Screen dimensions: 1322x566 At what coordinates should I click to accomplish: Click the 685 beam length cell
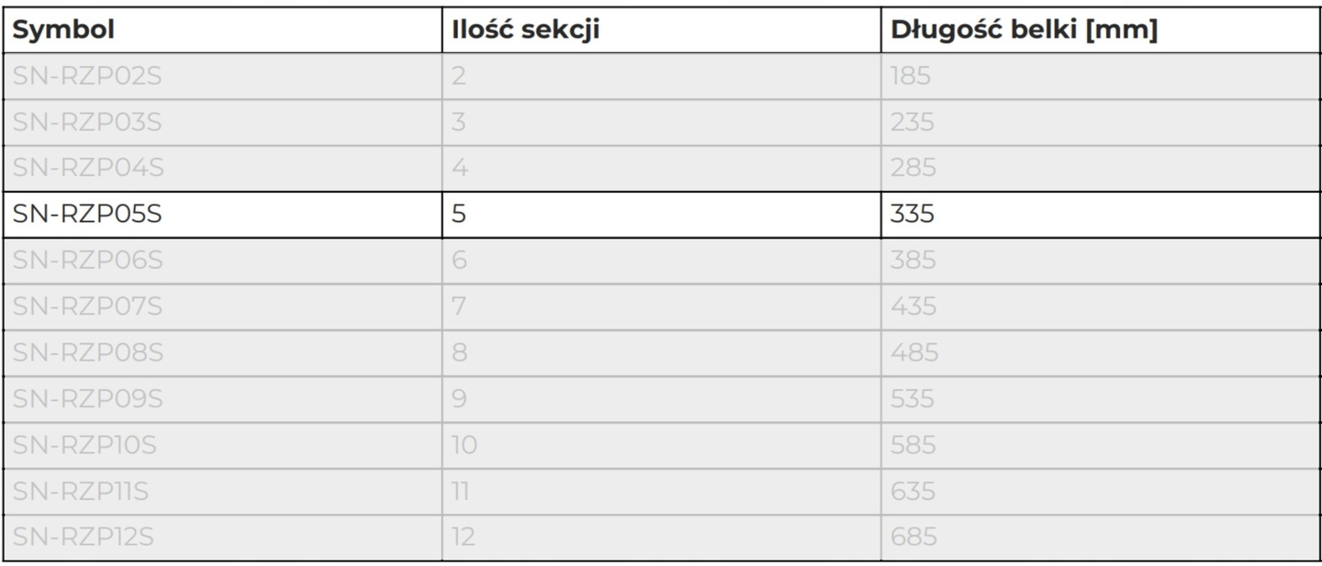[913, 538]
